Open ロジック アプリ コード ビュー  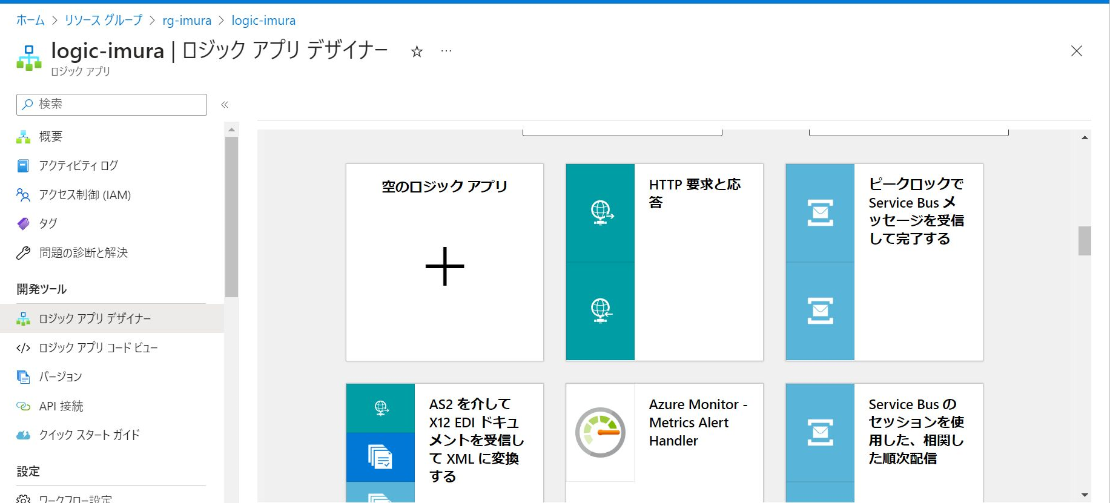(98, 347)
